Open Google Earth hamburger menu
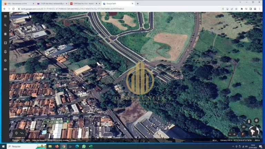Viewport: 265px width, 149px height. coord(6,17)
